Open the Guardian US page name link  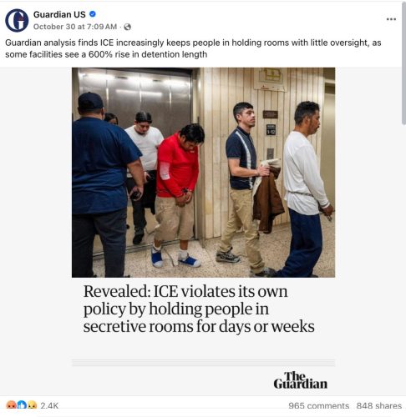pyautogui.click(x=59, y=14)
